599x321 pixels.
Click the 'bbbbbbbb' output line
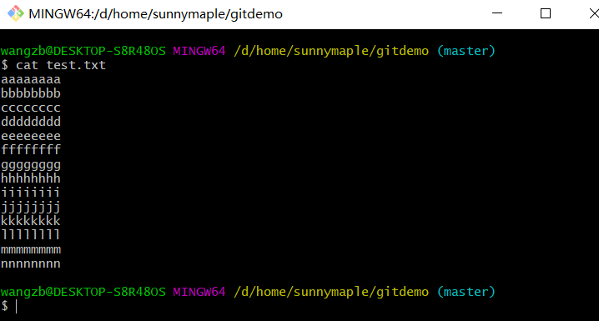(x=31, y=93)
